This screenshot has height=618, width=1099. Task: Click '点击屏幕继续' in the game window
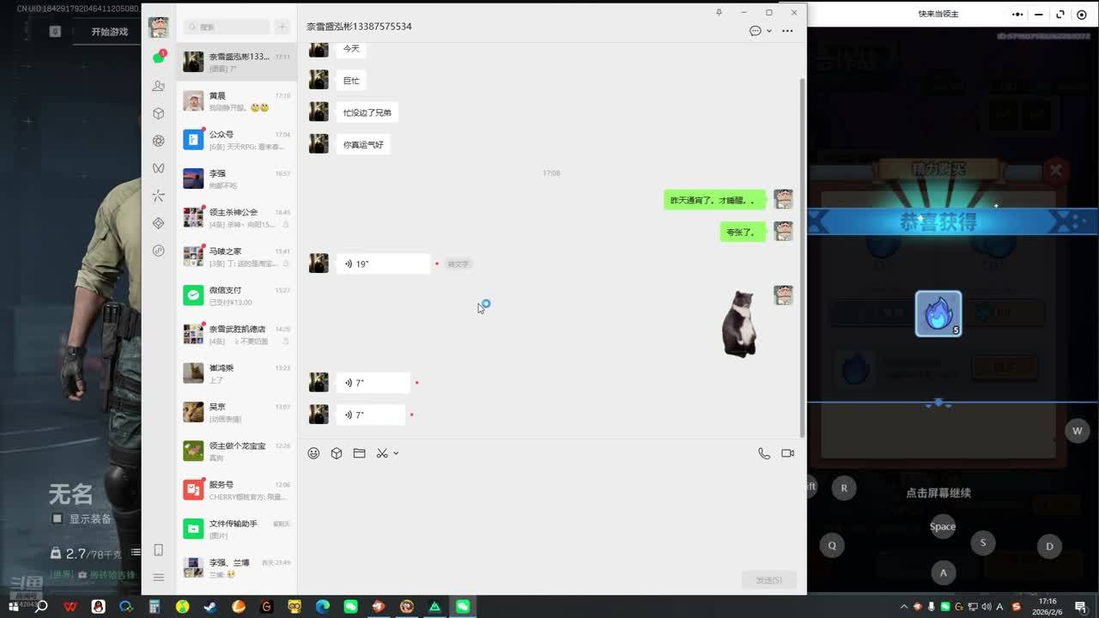point(938,493)
